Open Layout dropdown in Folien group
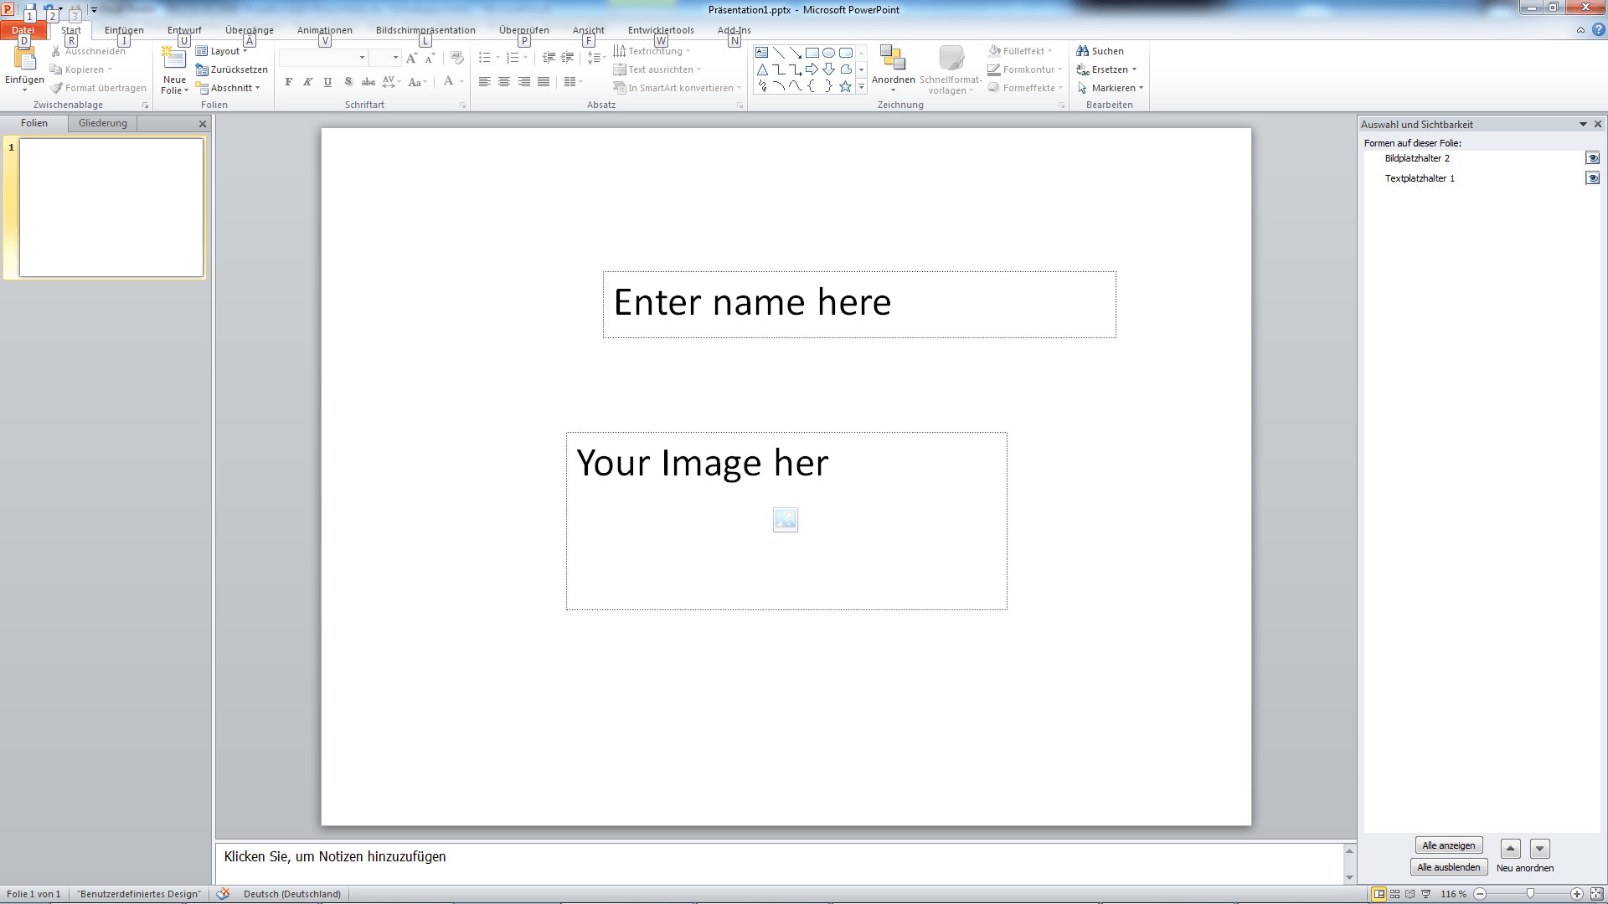The width and height of the screenshot is (1608, 904). click(222, 51)
